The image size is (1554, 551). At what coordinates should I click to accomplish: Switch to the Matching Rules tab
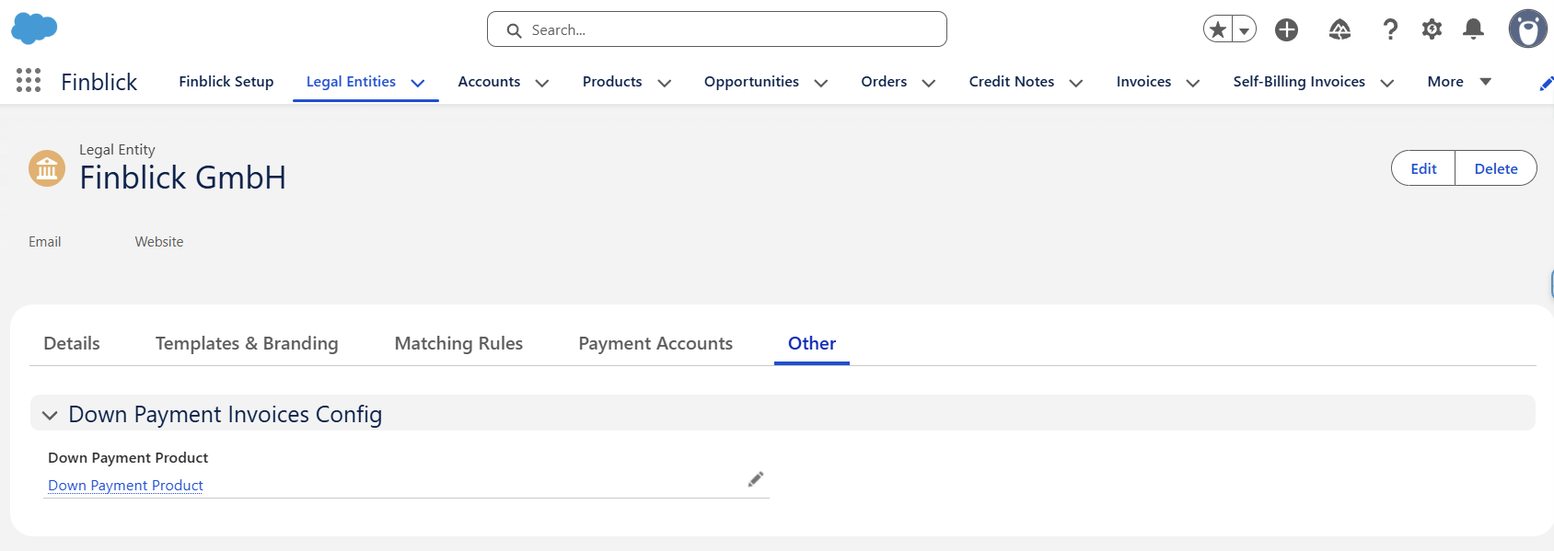click(458, 343)
